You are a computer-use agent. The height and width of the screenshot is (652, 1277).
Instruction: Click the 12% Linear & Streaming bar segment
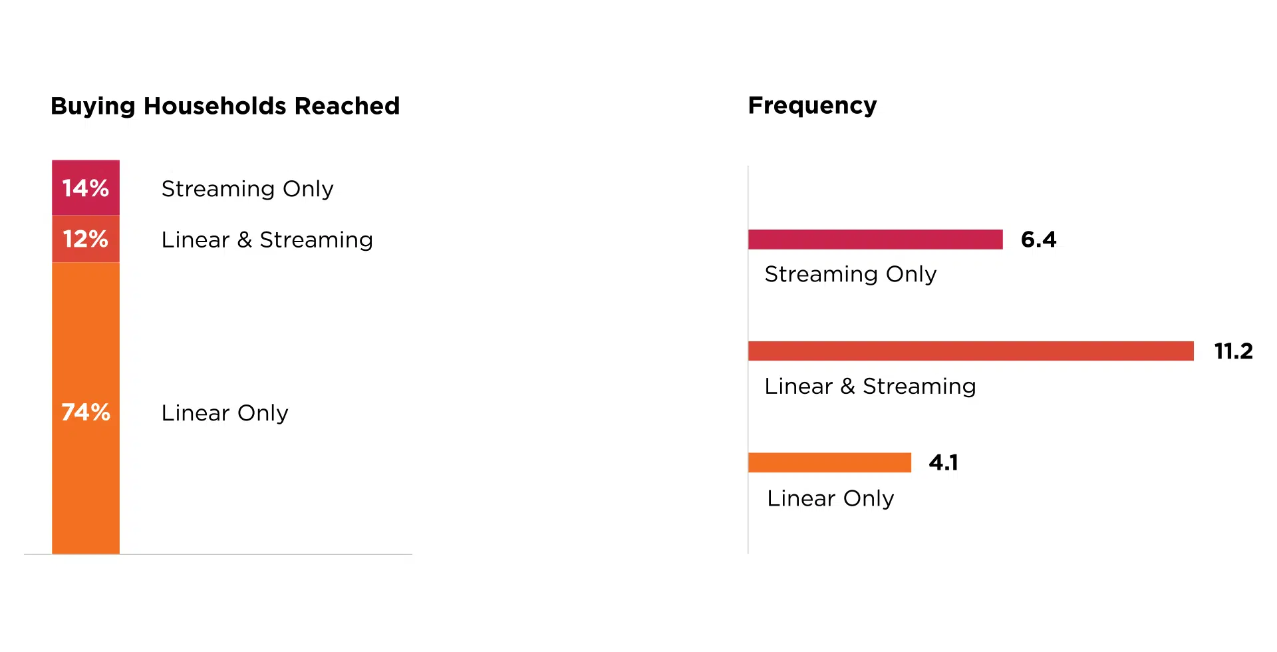[86, 239]
